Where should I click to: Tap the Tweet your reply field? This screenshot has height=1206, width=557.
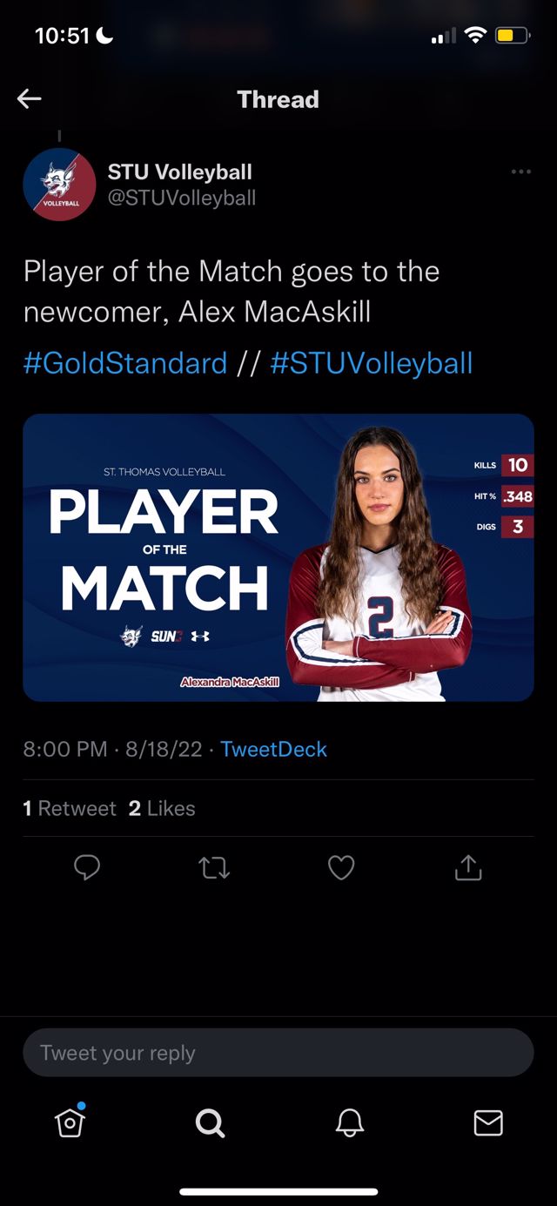tap(278, 1053)
